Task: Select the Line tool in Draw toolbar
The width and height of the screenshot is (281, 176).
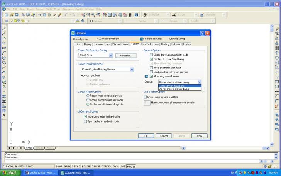Action: pos(4,29)
